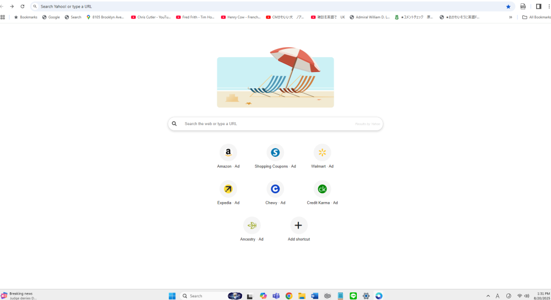Image resolution: width=551 pixels, height=300 pixels.
Task: Open the Shopping Coupons shortcut tile
Action: coord(275,156)
